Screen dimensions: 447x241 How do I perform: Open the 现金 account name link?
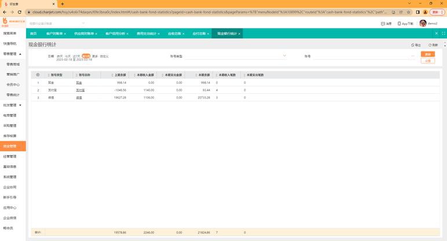click(x=79, y=83)
